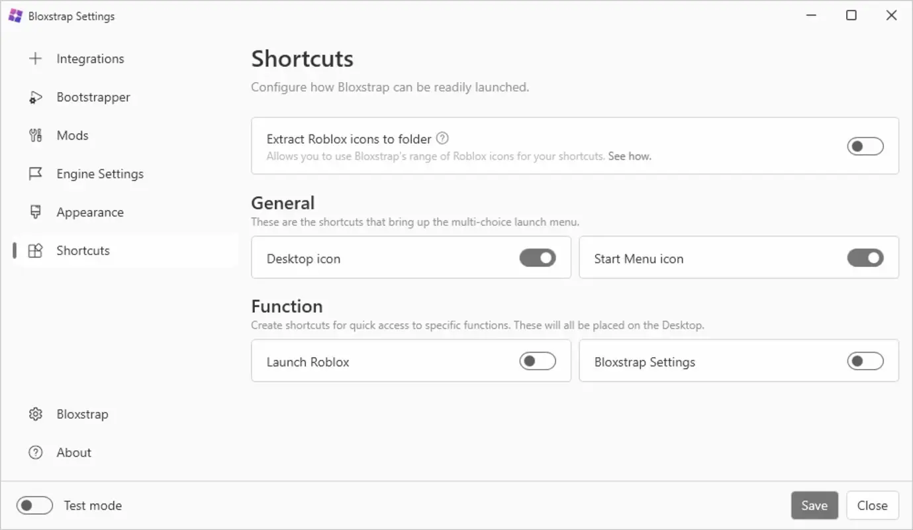Click the help icon beside Extract Roblox icons
This screenshot has width=913, height=530.
(x=442, y=138)
